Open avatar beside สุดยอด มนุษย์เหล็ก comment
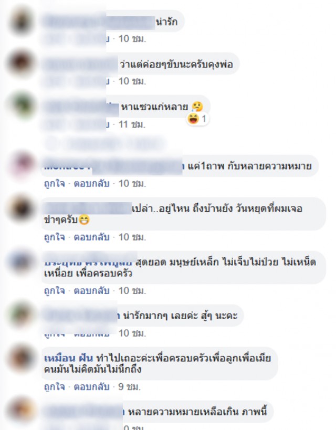This screenshot has width=336, height=430. (x=22, y=261)
